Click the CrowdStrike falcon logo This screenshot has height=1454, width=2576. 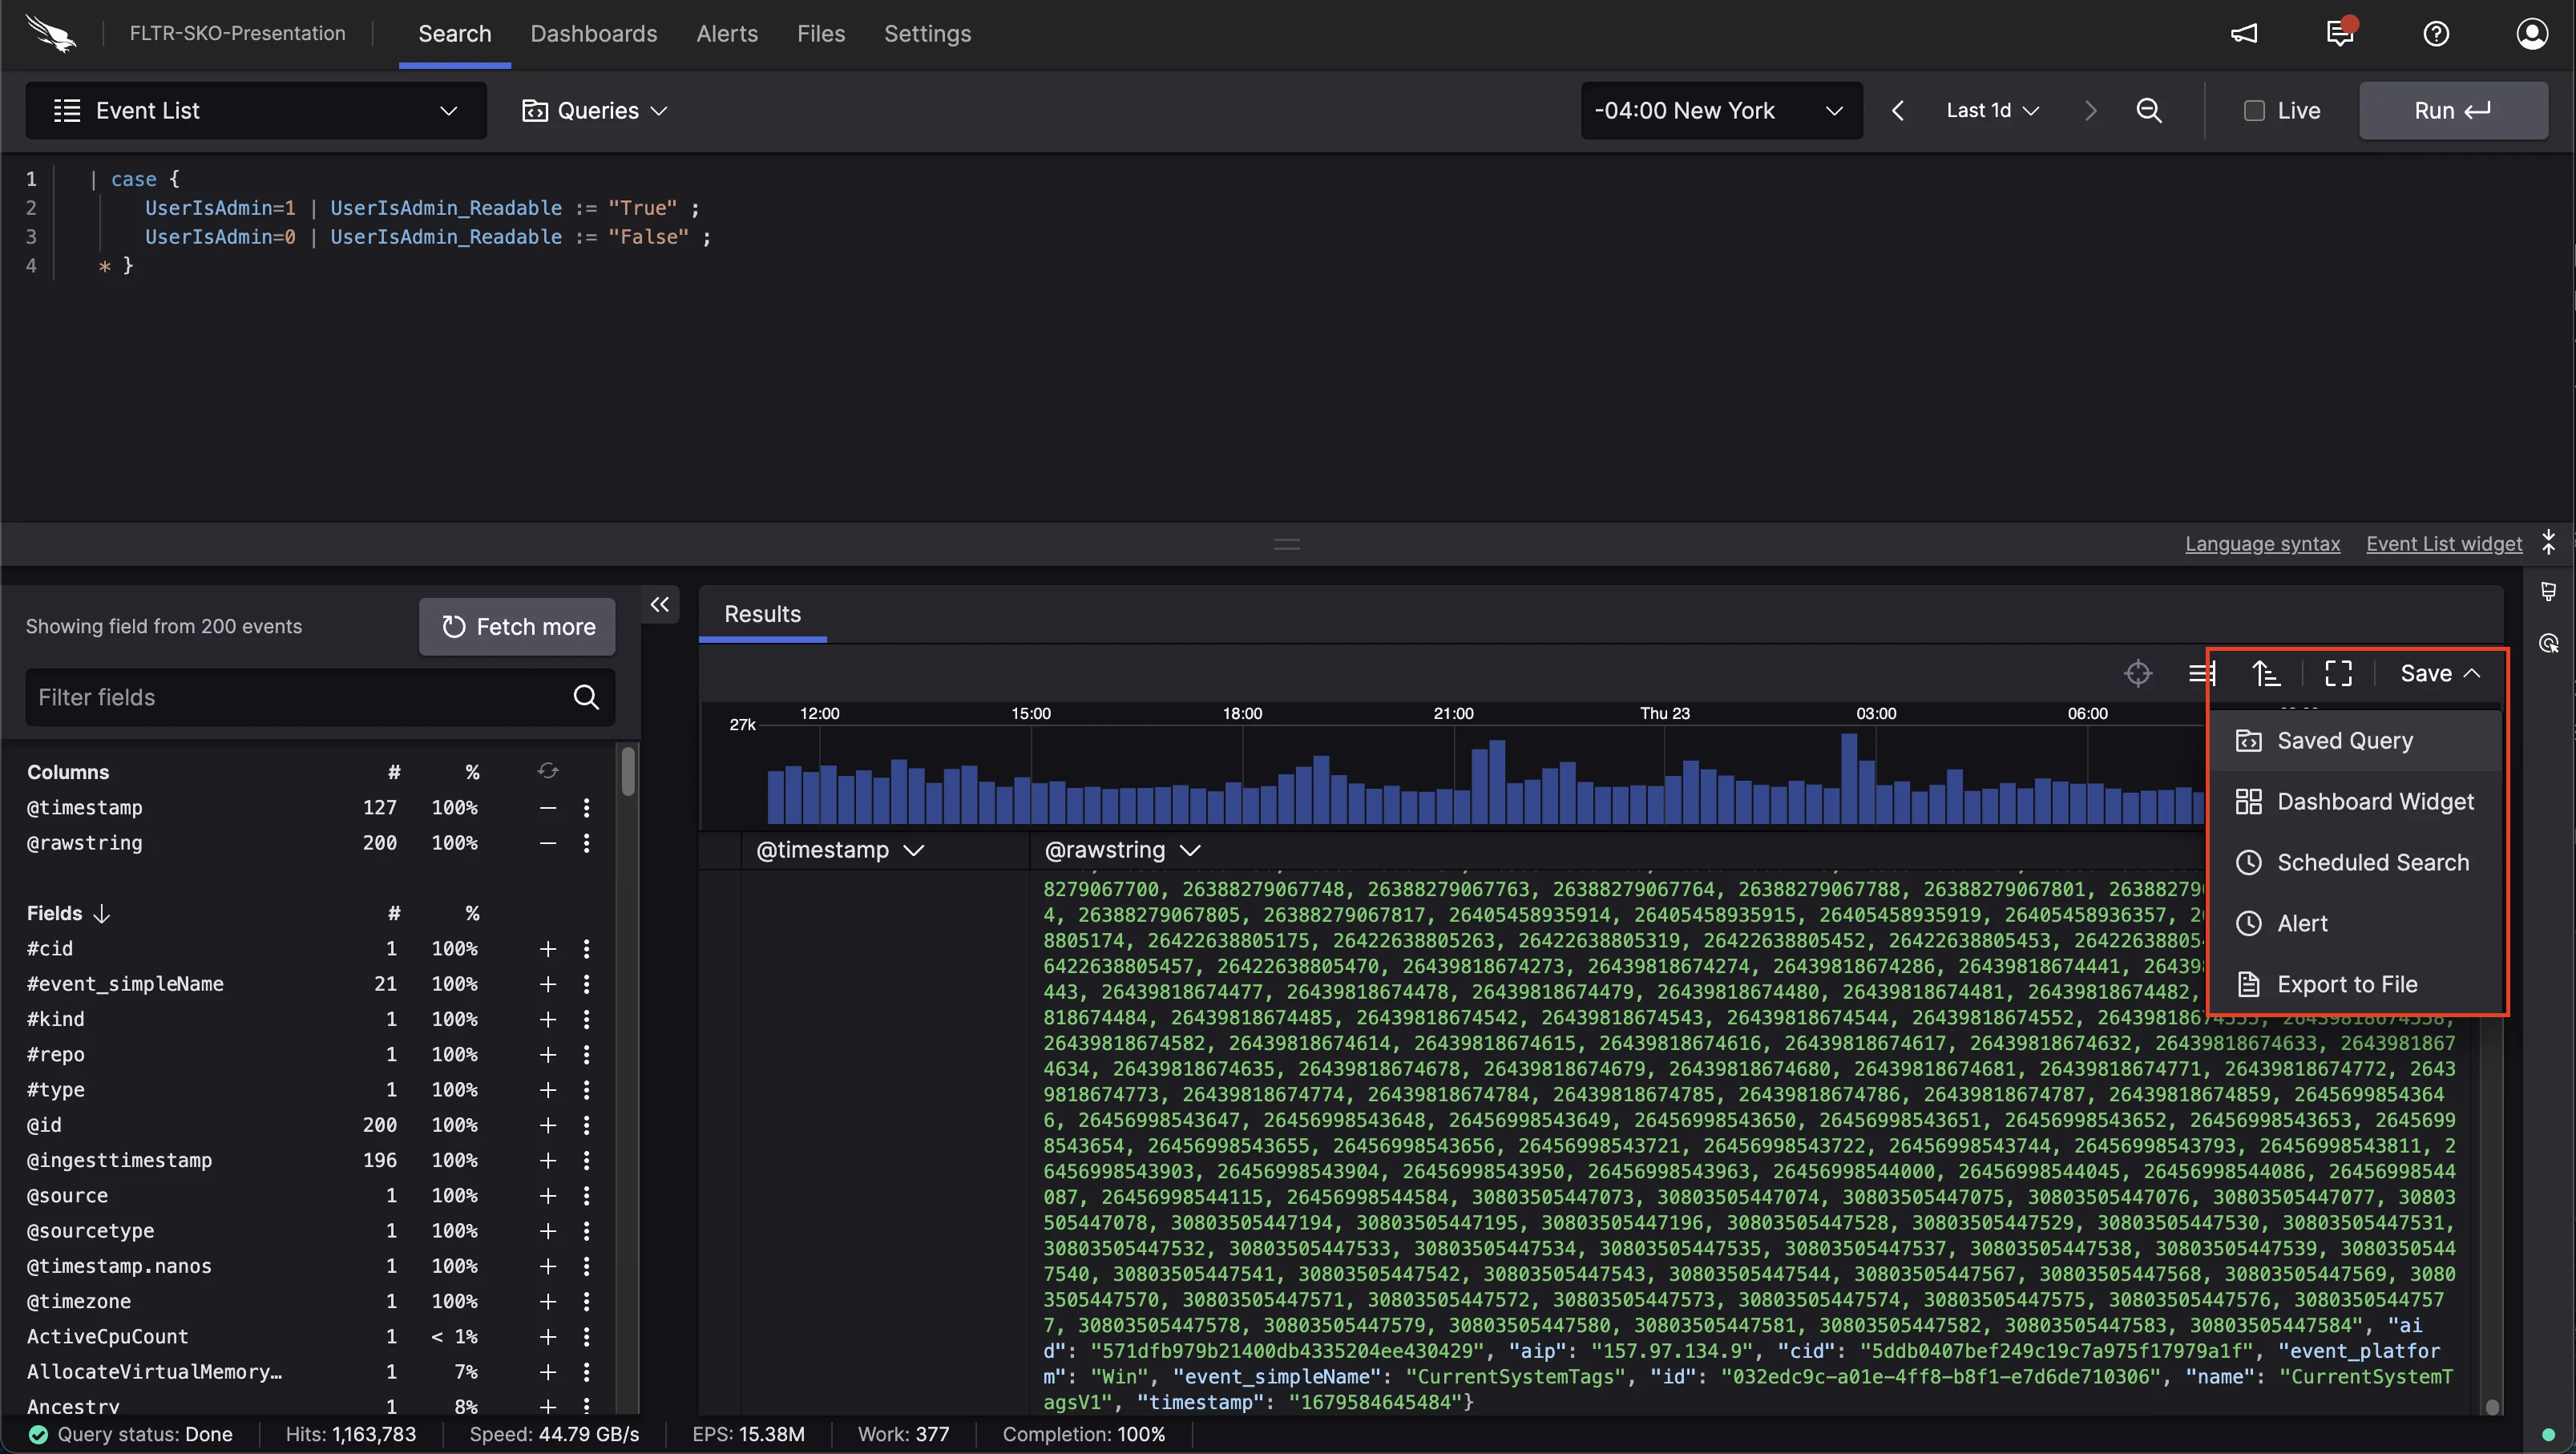click(x=50, y=33)
